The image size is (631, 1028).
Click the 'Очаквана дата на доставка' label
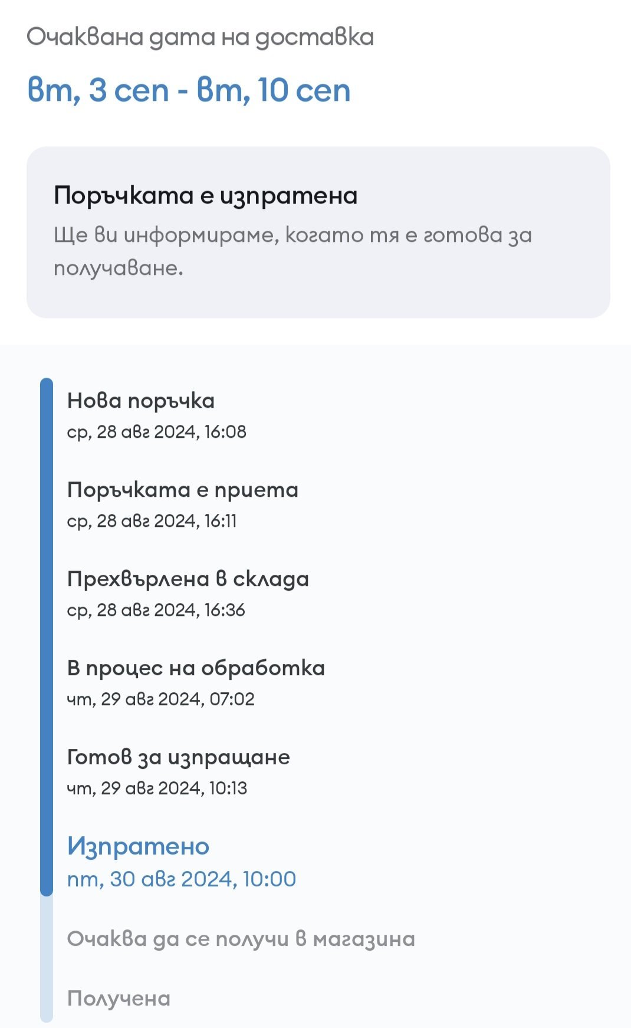[x=200, y=37]
